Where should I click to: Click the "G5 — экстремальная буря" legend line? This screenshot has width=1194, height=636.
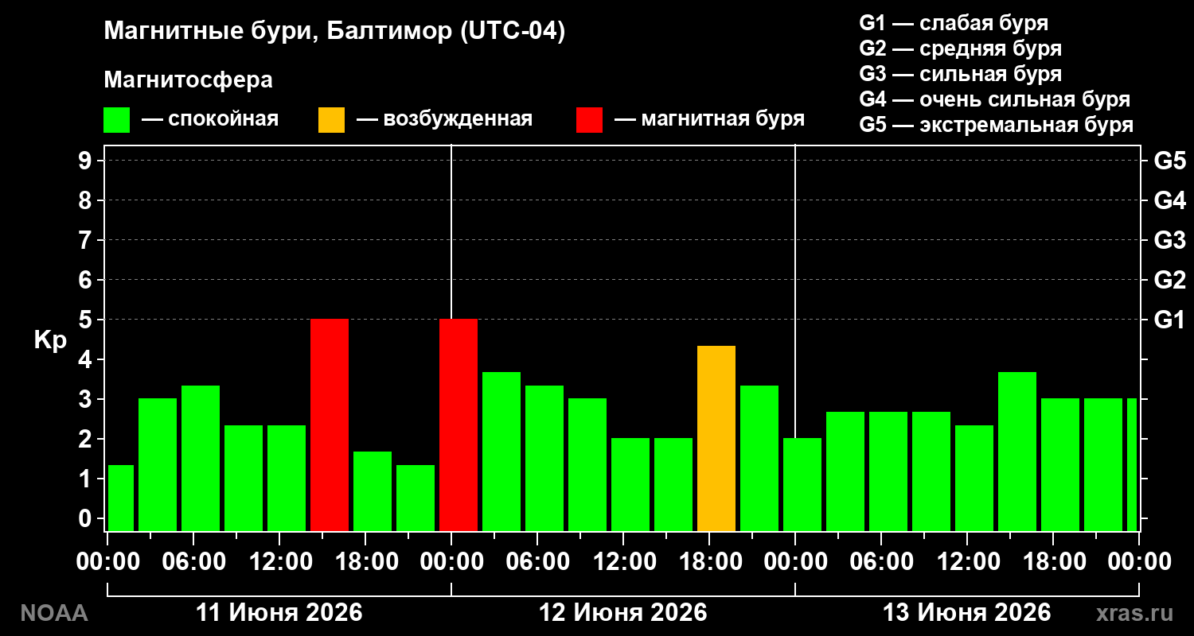click(x=996, y=126)
